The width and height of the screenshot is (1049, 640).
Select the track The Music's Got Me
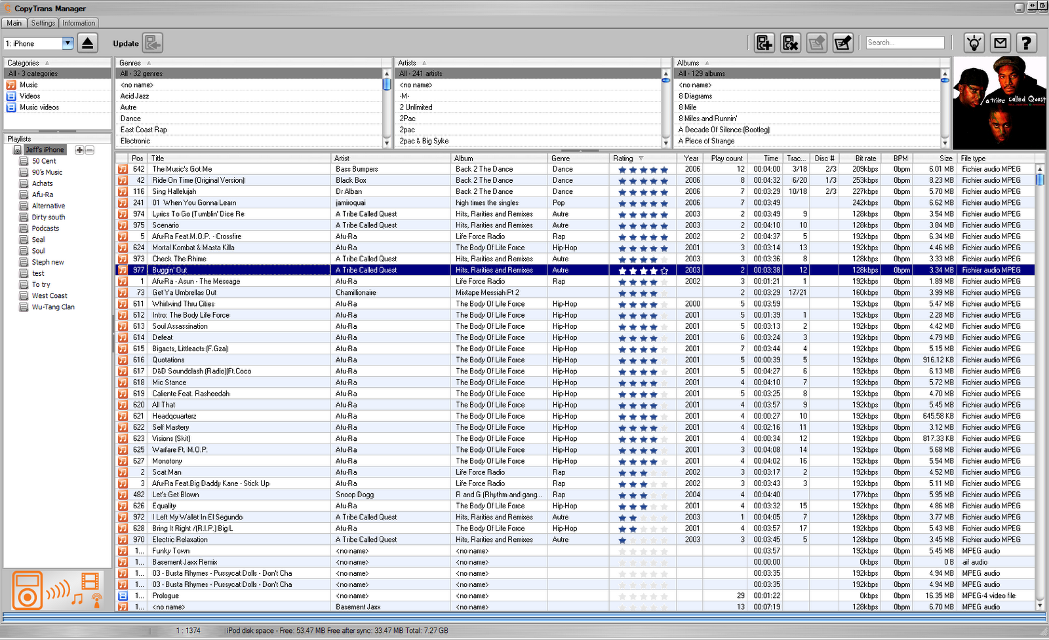tap(182, 169)
